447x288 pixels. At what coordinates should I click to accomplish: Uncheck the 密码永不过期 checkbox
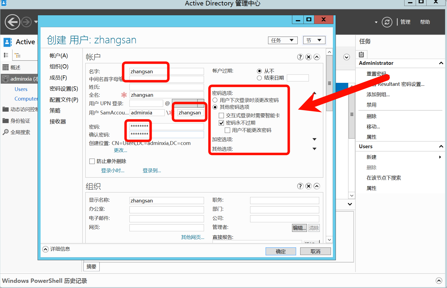point(221,123)
